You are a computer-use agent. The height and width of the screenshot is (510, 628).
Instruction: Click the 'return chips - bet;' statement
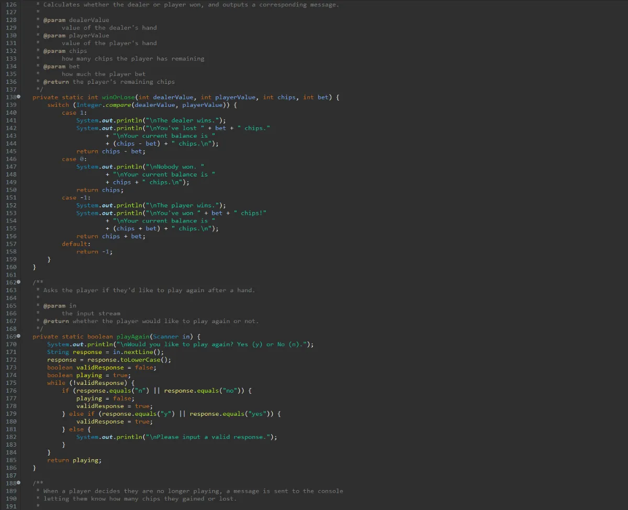110,151
